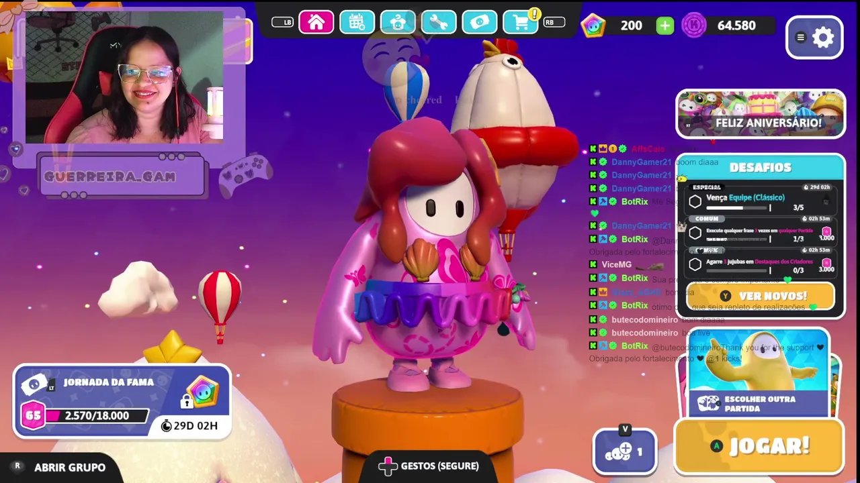860x483 pixels.
Task: Click the GUERREIRA_GAM name plate
Action: 121,176
